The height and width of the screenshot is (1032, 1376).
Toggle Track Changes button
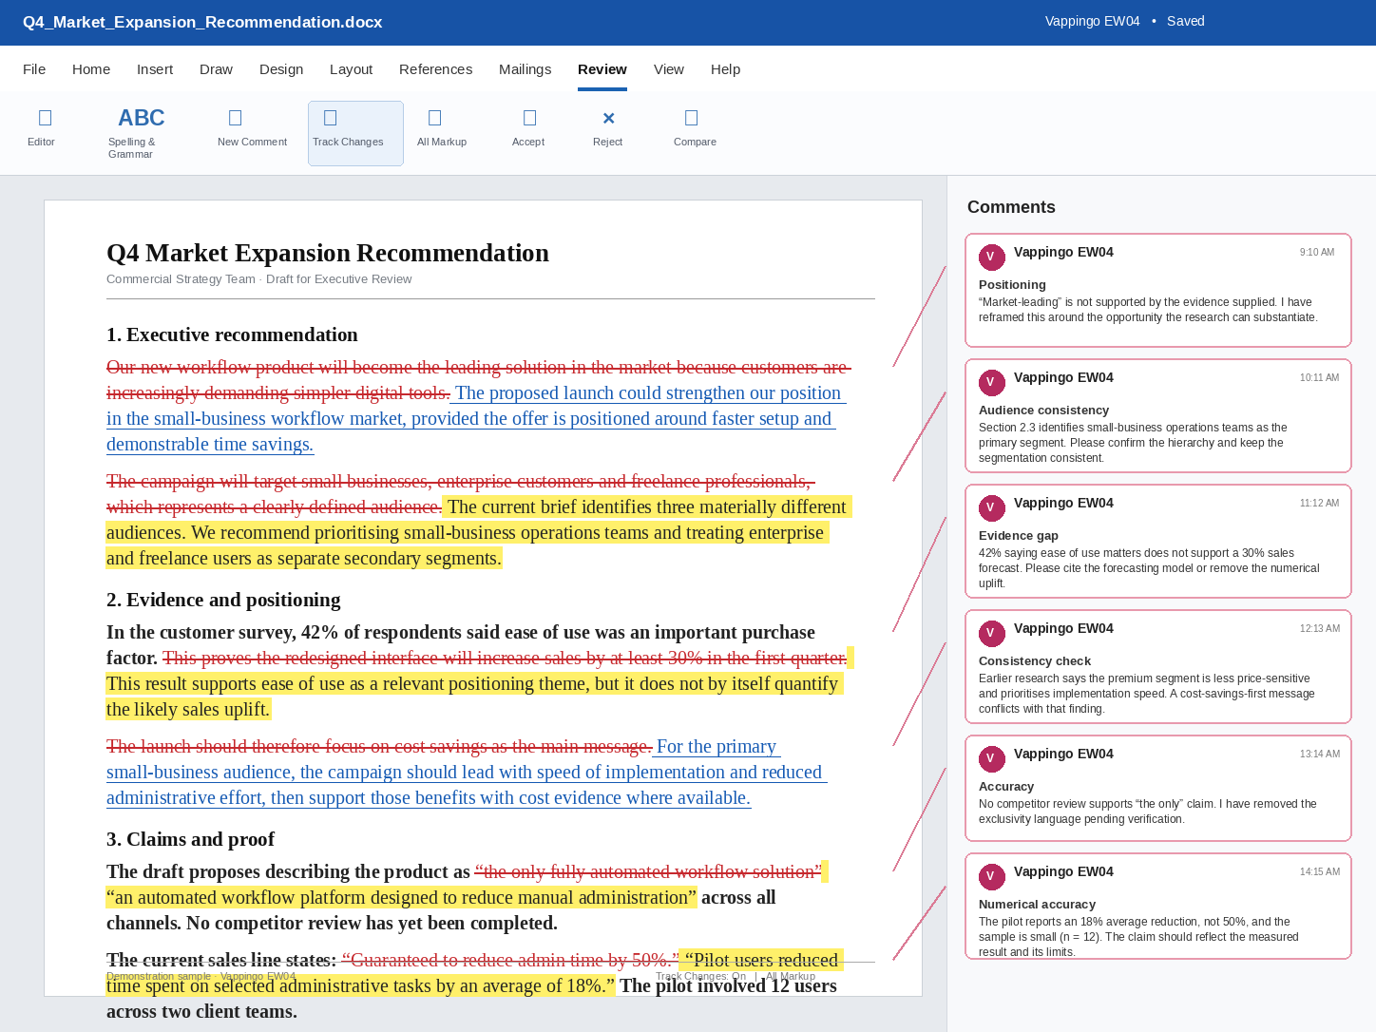(355, 133)
